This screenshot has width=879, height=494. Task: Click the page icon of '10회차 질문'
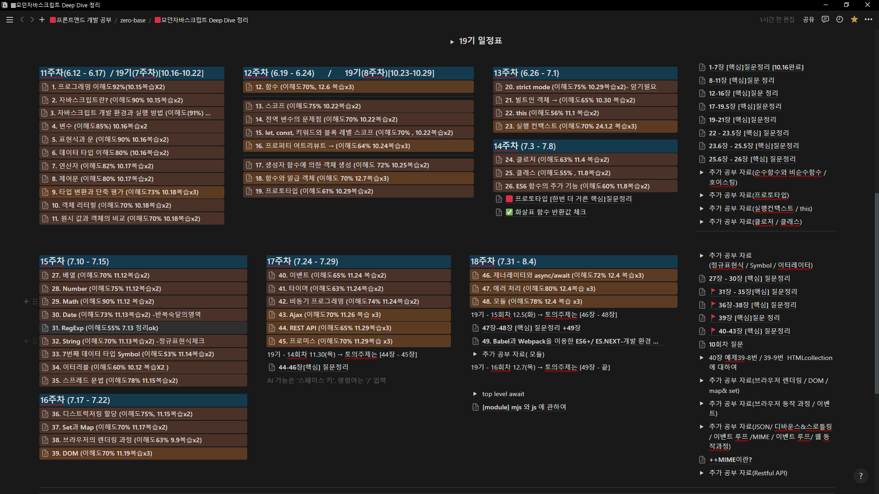pyautogui.click(x=702, y=344)
